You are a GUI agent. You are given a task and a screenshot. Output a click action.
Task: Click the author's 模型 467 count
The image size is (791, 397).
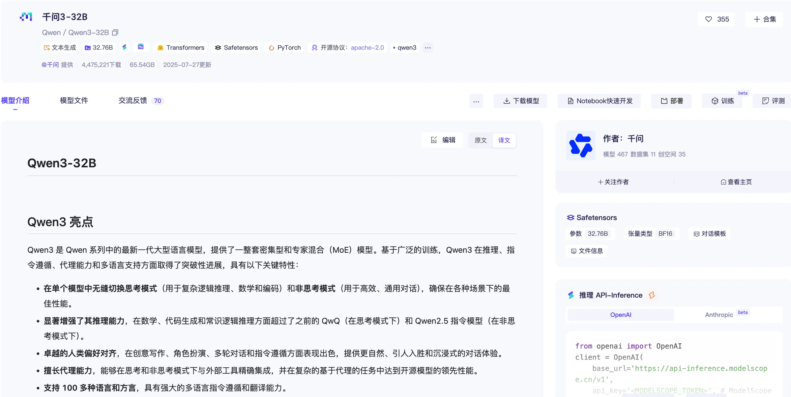615,154
